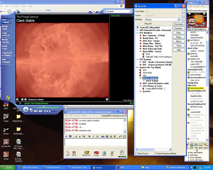Apply bold formatting in the IM toolbar
Viewport: 213px width, 170px height.
pos(89,136)
